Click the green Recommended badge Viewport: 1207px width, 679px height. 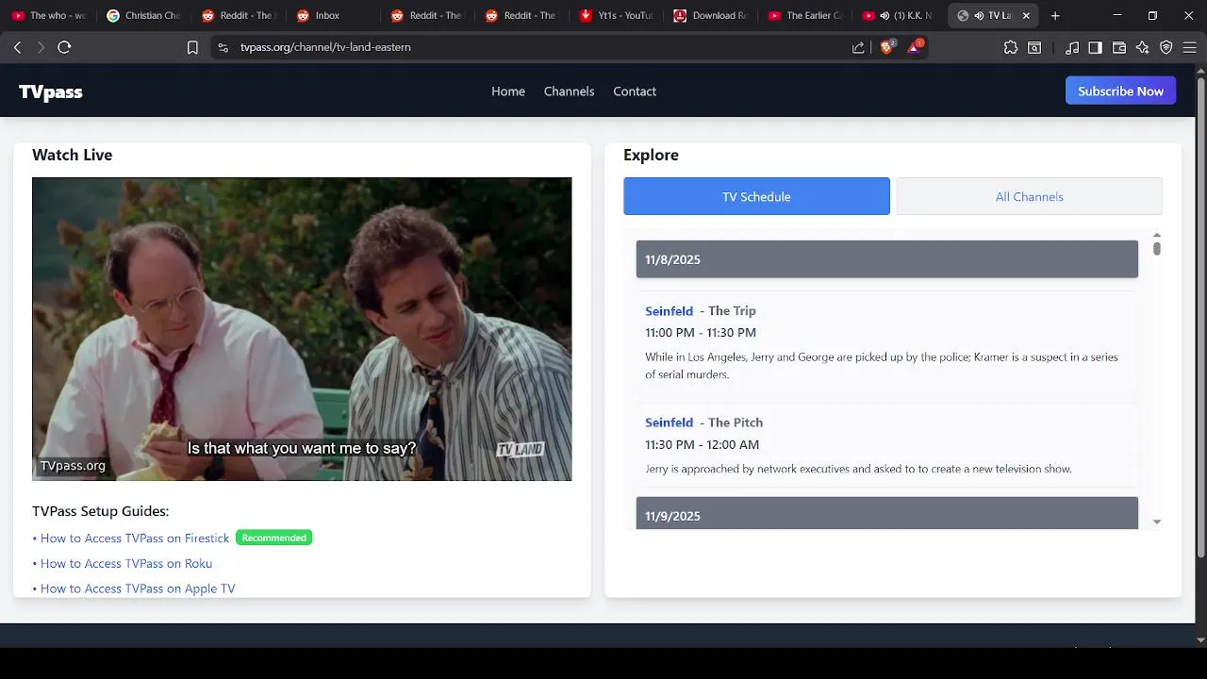(273, 538)
